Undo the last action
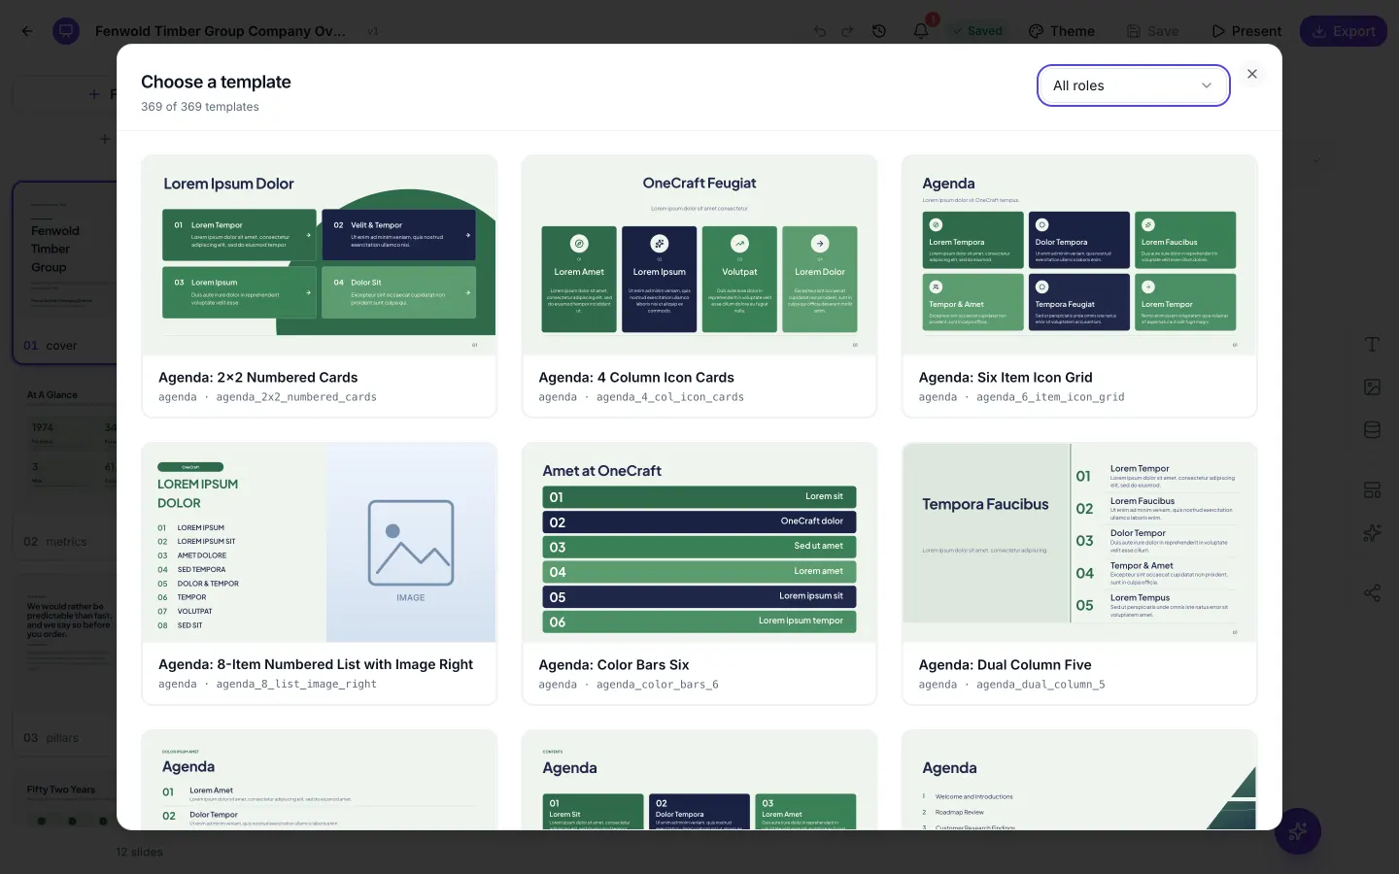The image size is (1399, 874). tap(820, 31)
